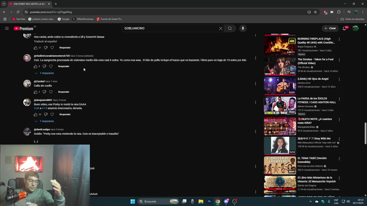Open Windows Start menu
This screenshot has height=206, width=367.
point(133,201)
